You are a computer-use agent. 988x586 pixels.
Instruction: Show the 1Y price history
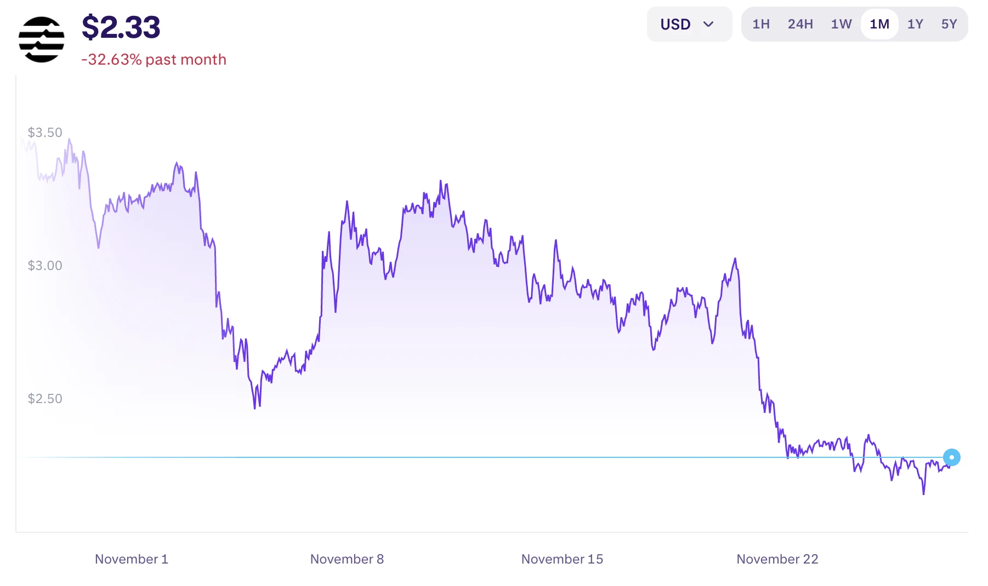click(x=915, y=24)
